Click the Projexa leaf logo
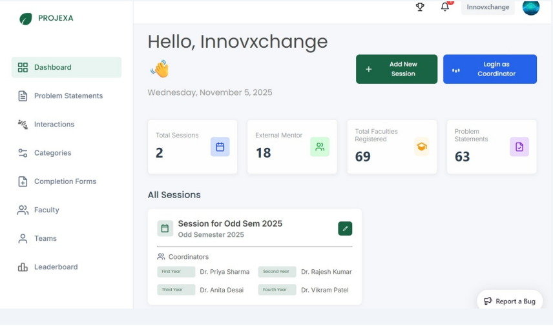The width and height of the screenshot is (553, 326). [x=25, y=19]
